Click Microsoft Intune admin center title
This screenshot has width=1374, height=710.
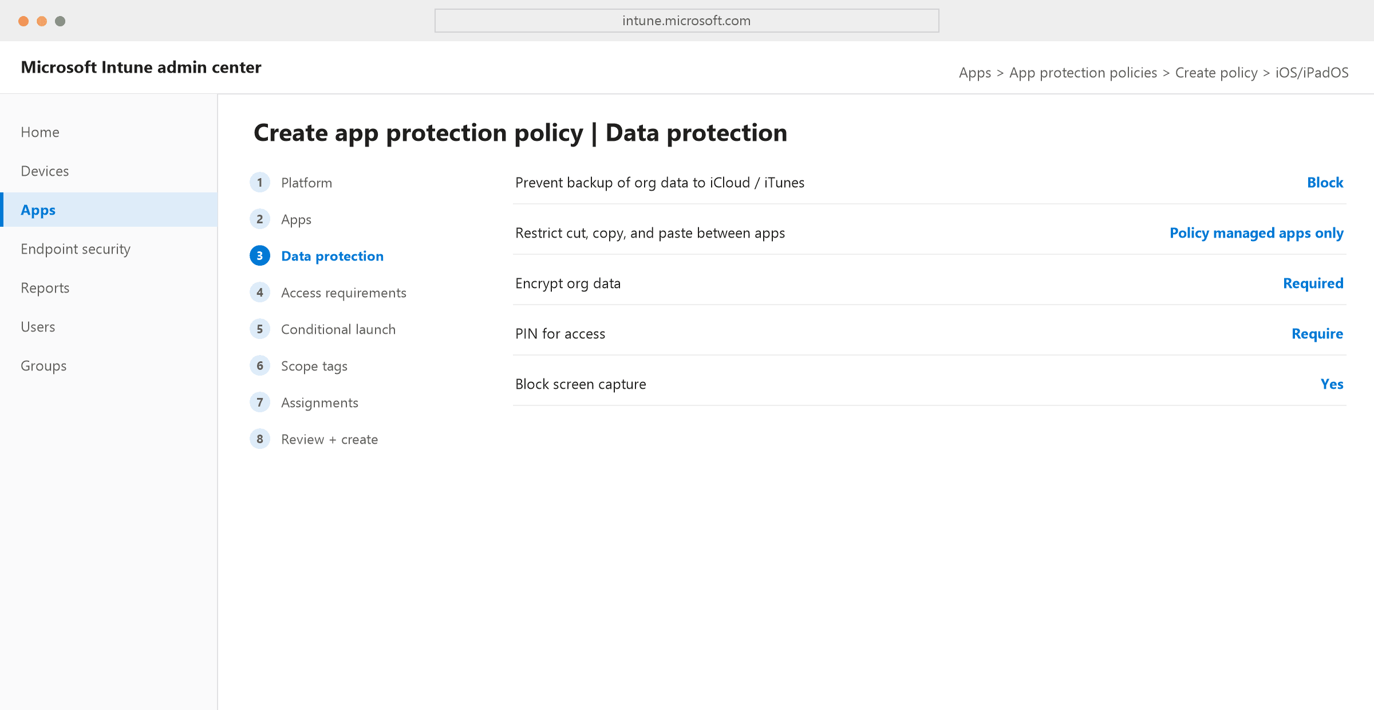pos(141,68)
